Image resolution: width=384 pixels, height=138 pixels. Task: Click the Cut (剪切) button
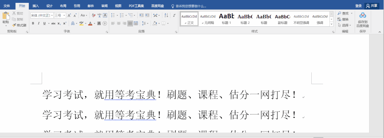tap(17, 13)
